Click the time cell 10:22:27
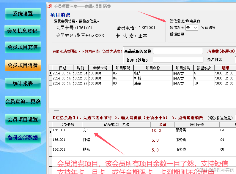The height and width of the screenshot is (174, 236). click(x=80, y=83)
